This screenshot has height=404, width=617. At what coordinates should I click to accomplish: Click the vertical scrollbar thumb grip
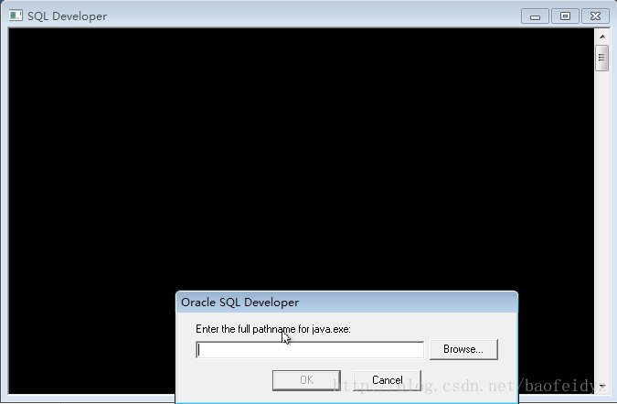[x=602, y=58]
